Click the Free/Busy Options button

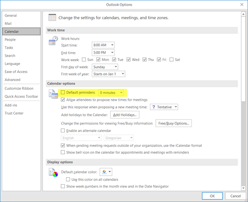[x=174, y=123]
